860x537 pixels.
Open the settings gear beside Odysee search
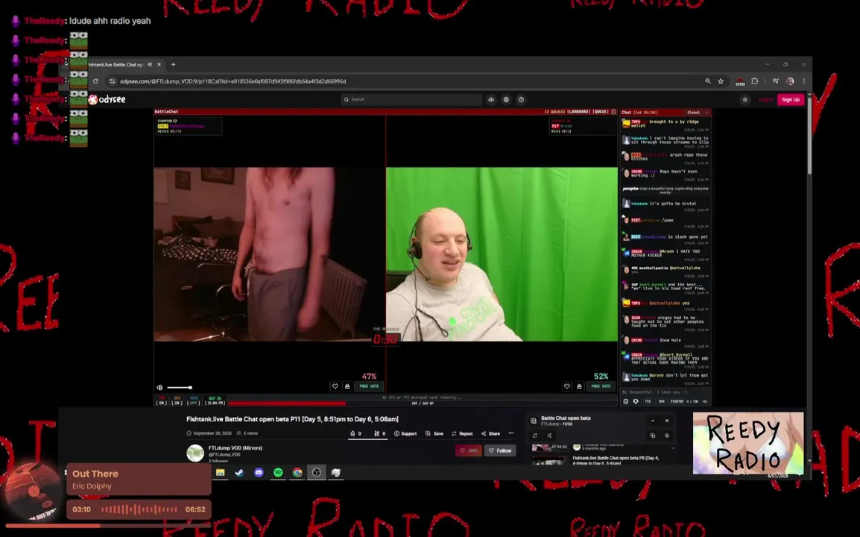[506, 99]
